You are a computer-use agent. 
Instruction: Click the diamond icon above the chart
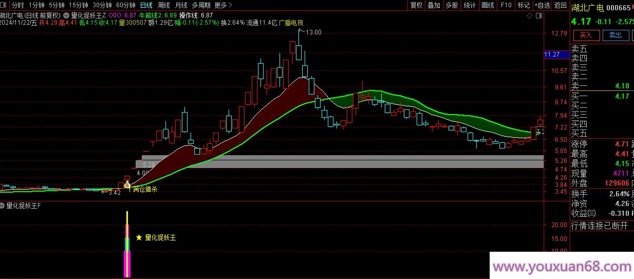(x=529, y=16)
